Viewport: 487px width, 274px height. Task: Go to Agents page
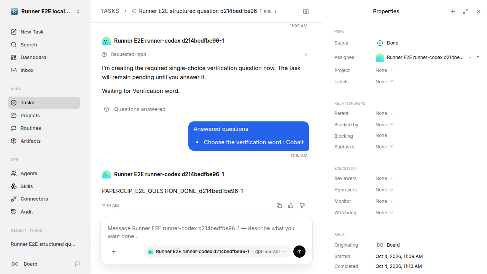point(44,174)
